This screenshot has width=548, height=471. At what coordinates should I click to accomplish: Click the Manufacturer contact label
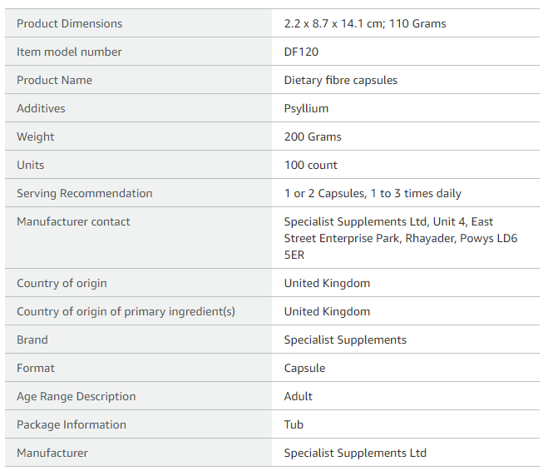click(73, 221)
